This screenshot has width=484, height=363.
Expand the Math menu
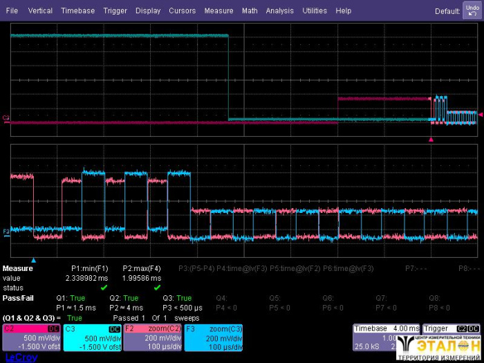[x=250, y=11]
